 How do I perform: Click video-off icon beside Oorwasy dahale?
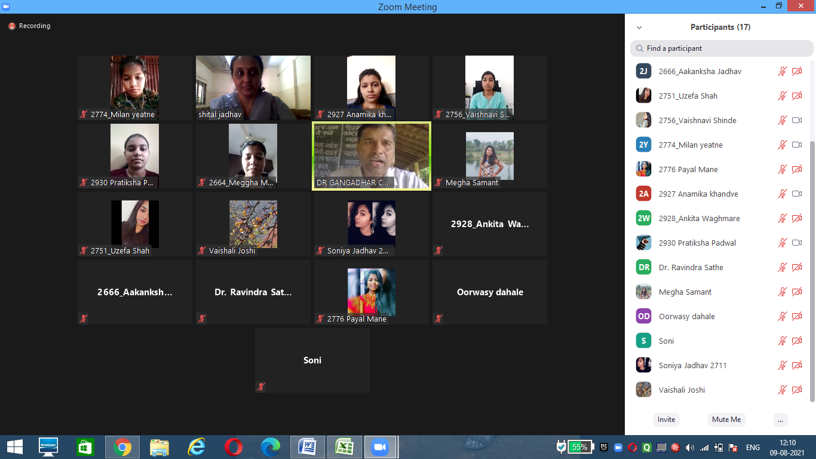pos(796,316)
